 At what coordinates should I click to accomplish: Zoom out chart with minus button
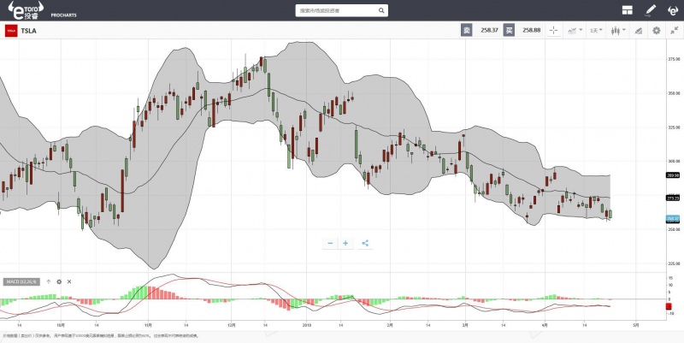click(330, 243)
